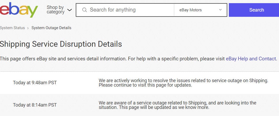Click the breadcrumb separator arrow after System Status
This screenshot has height=116, width=279.
pos(28,28)
